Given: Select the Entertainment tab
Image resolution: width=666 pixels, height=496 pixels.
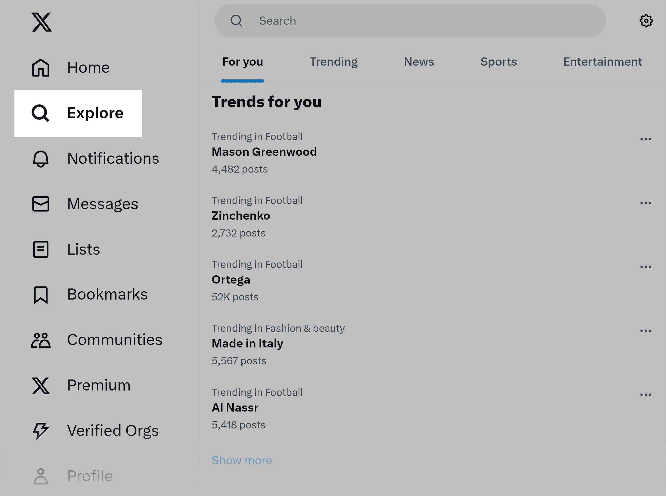Looking at the screenshot, I should pos(602,62).
